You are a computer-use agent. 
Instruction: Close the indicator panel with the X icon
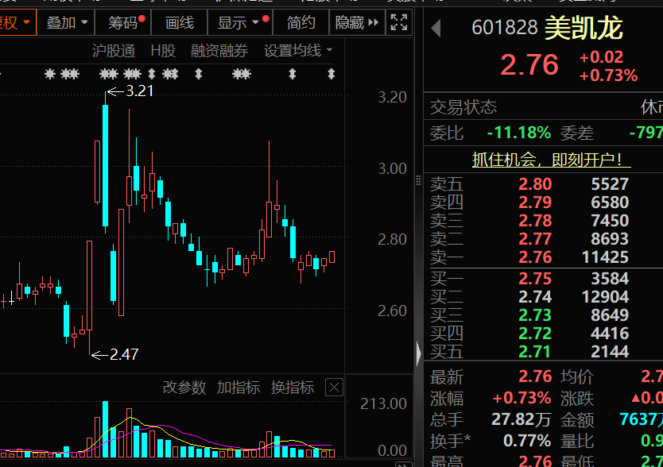(333, 388)
